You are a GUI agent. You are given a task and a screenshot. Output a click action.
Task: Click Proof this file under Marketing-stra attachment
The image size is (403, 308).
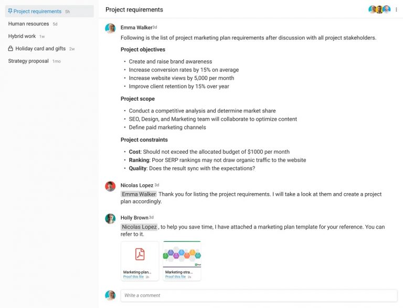click(176, 277)
